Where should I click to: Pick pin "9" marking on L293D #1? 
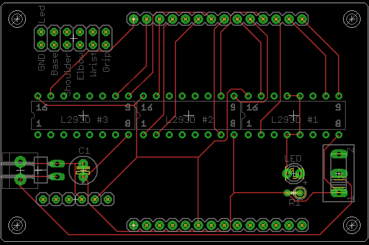click(x=338, y=107)
